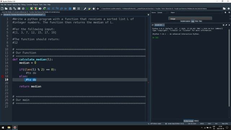Run the file with green play icon

pyautogui.click(x=27, y=9)
